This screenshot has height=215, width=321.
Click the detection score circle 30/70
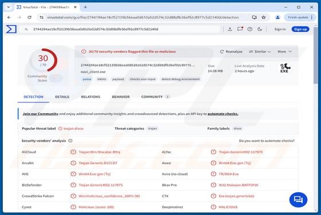coord(44,60)
